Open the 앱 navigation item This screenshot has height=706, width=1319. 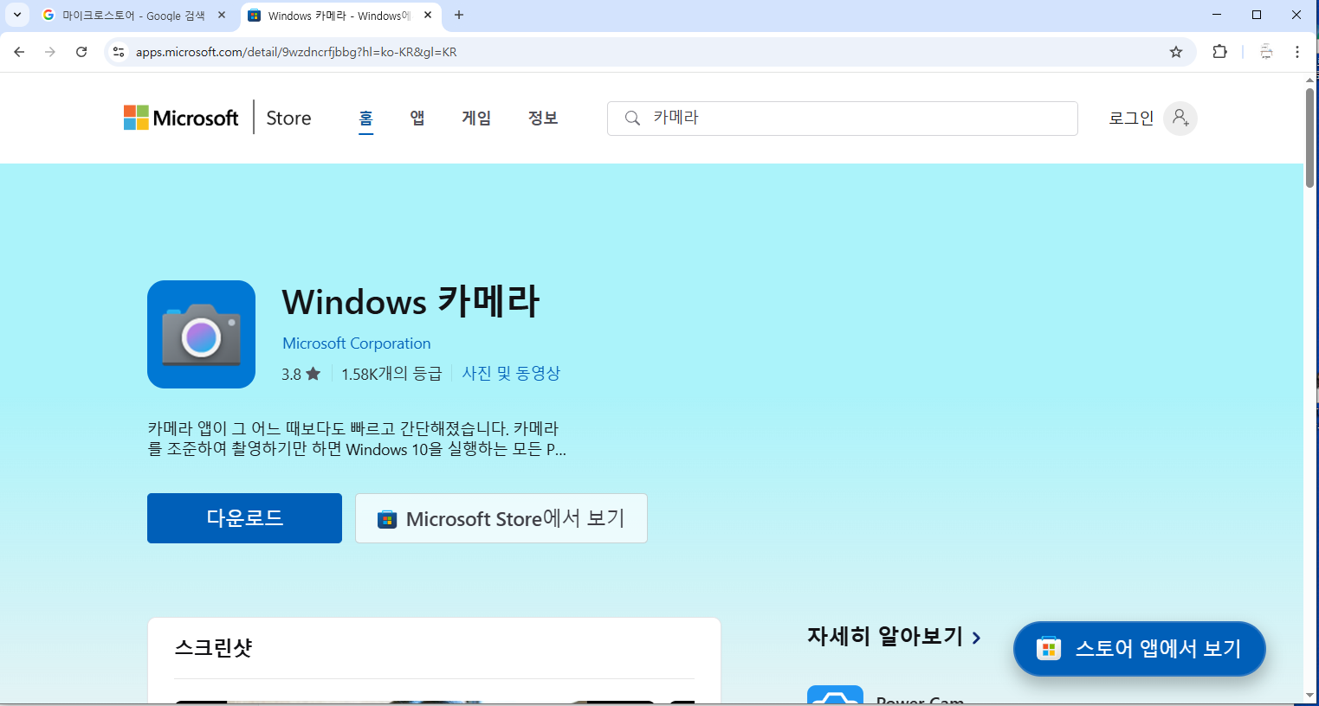(417, 118)
